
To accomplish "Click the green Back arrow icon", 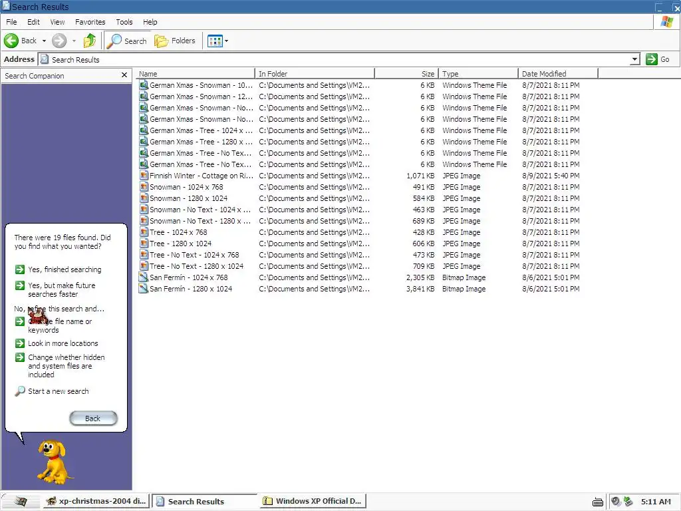I will 11,41.
